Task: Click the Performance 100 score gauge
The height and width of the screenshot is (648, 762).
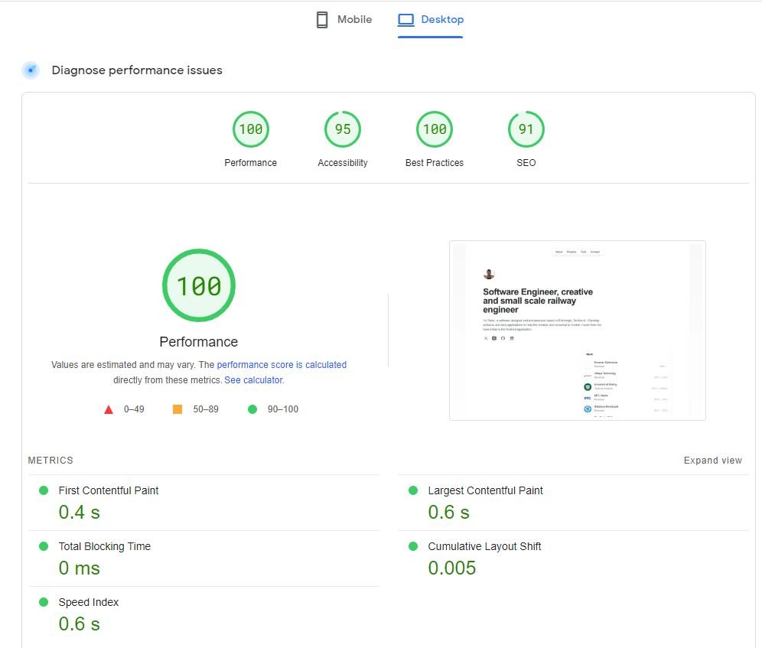Action: click(251, 129)
